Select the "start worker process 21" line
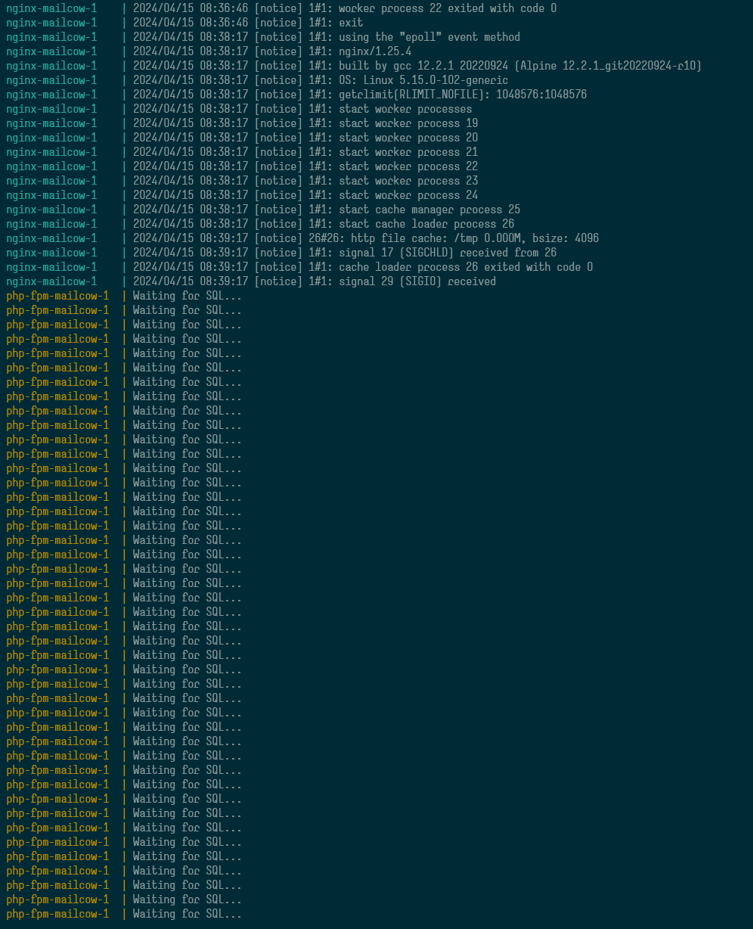The height and width of the screenshot is (929, 753). point(407,152)
